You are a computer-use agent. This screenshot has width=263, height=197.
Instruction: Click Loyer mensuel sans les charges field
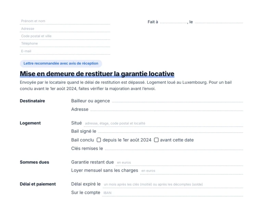tap(191, 171)
